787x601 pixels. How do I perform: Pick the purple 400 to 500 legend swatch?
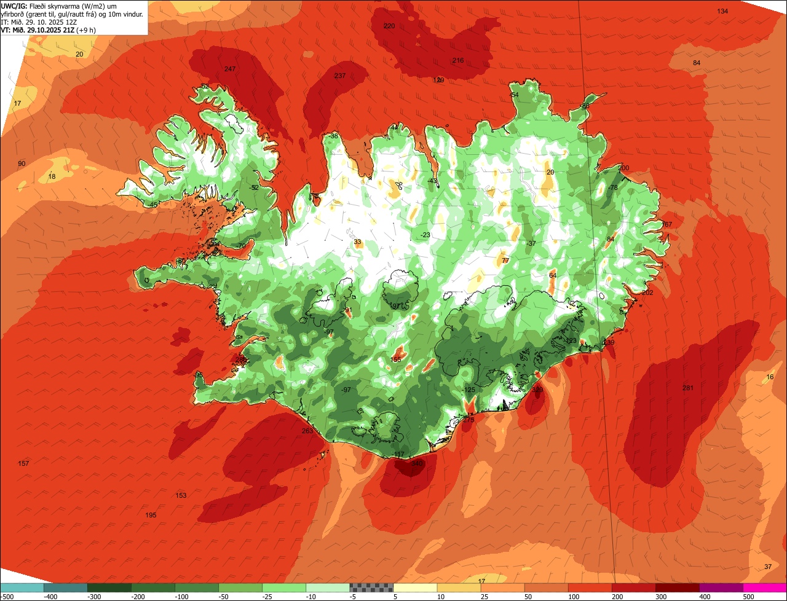click(721, 587)
